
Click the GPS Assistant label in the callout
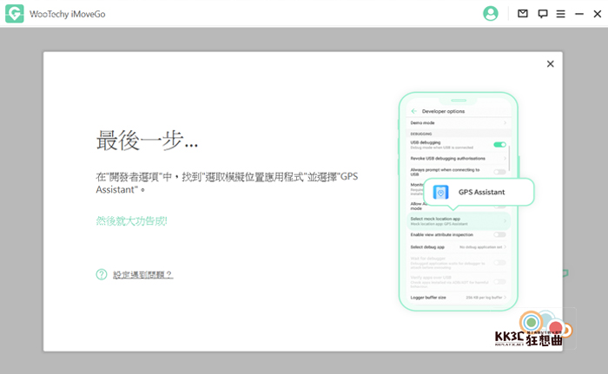pyautogui.click(x=481, y=192)
